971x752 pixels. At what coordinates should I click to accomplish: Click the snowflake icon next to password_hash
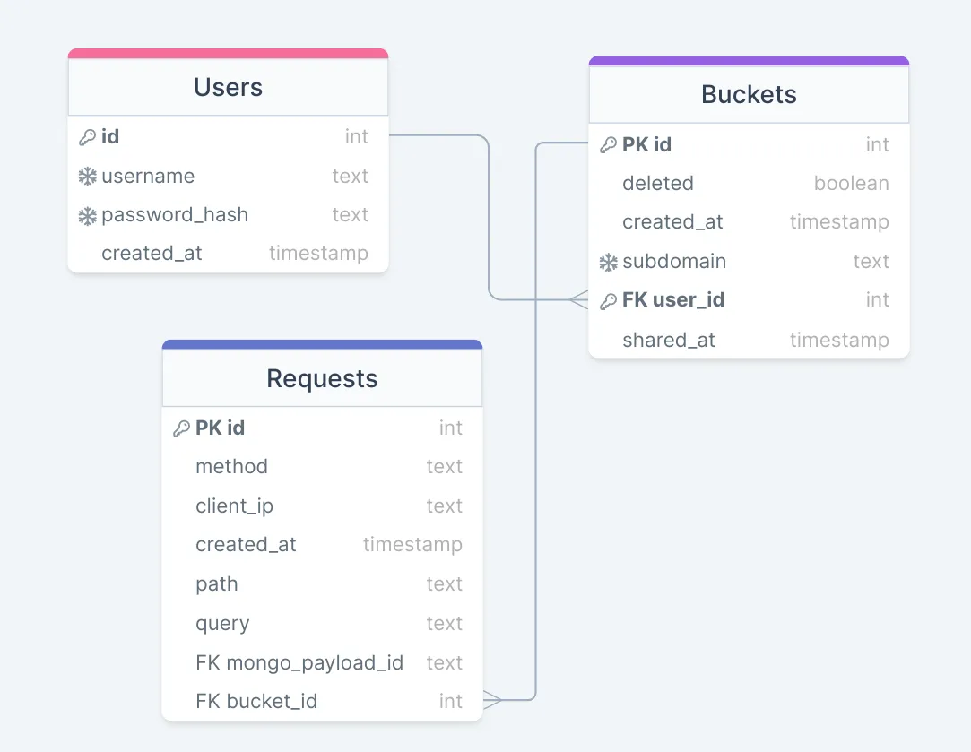89,214
